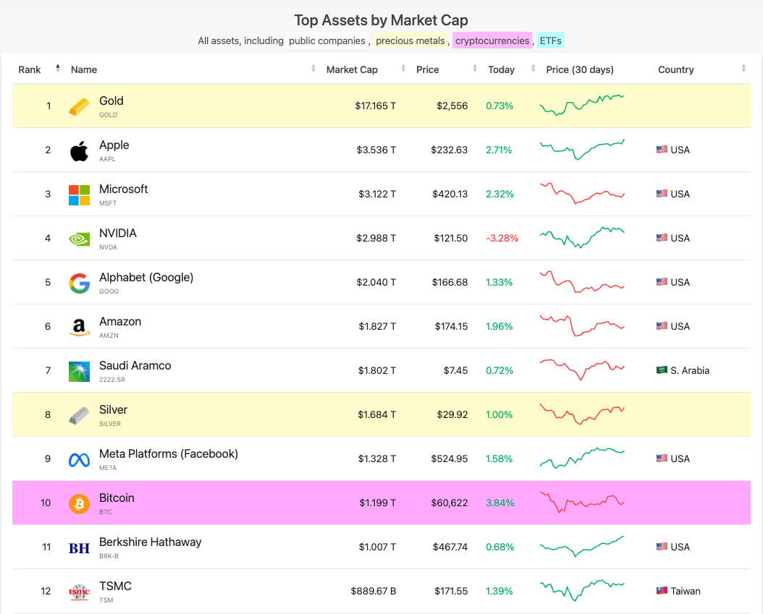Toggle the precious metals filter tag
This screenshot has width=763, height=614.
[x=410, y=40]
